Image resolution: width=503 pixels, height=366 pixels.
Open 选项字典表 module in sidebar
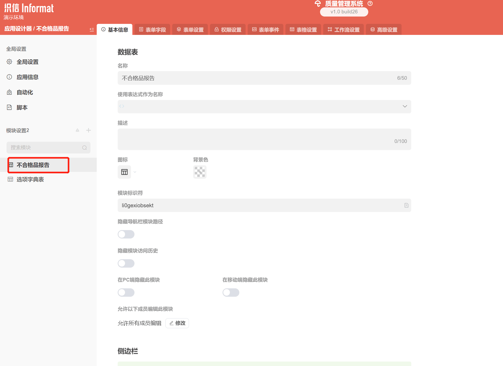click(30, 179)
